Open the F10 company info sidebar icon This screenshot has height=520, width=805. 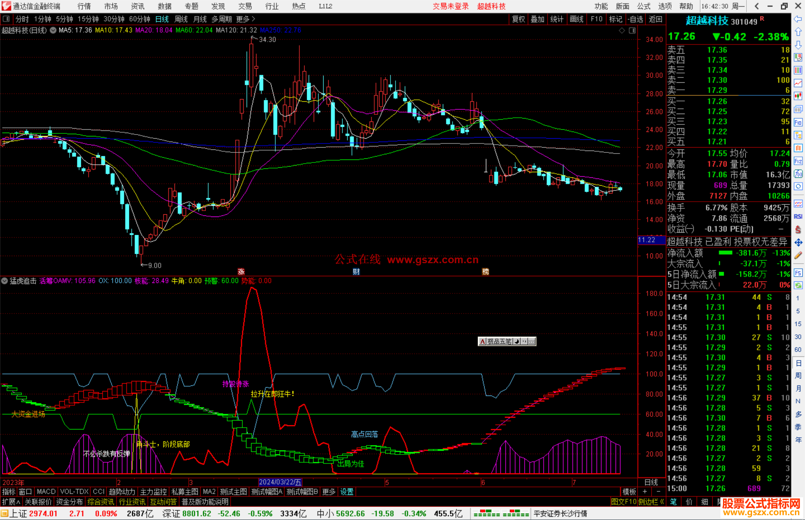(x=798, y=122)
